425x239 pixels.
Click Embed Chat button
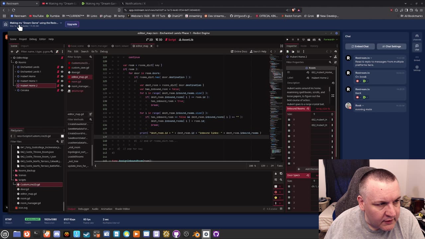360,46
